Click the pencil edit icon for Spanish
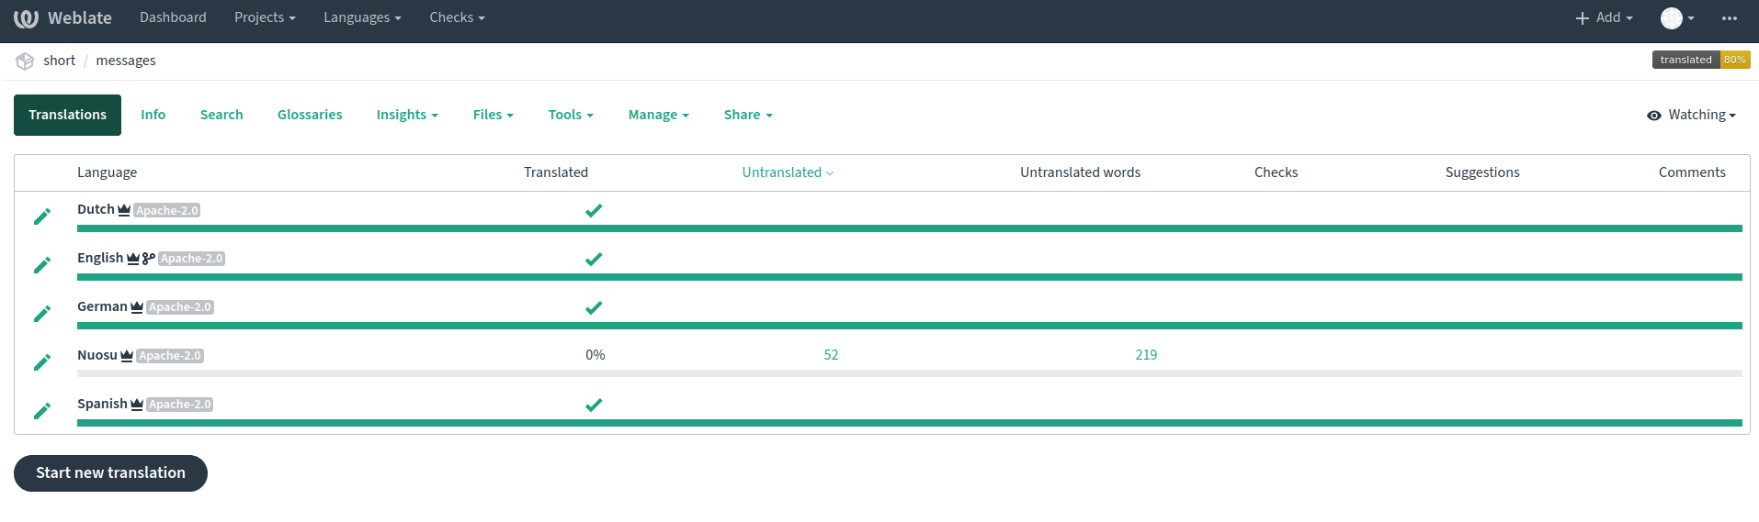This screenshot has height=522, width=1759. coord(42,411)
